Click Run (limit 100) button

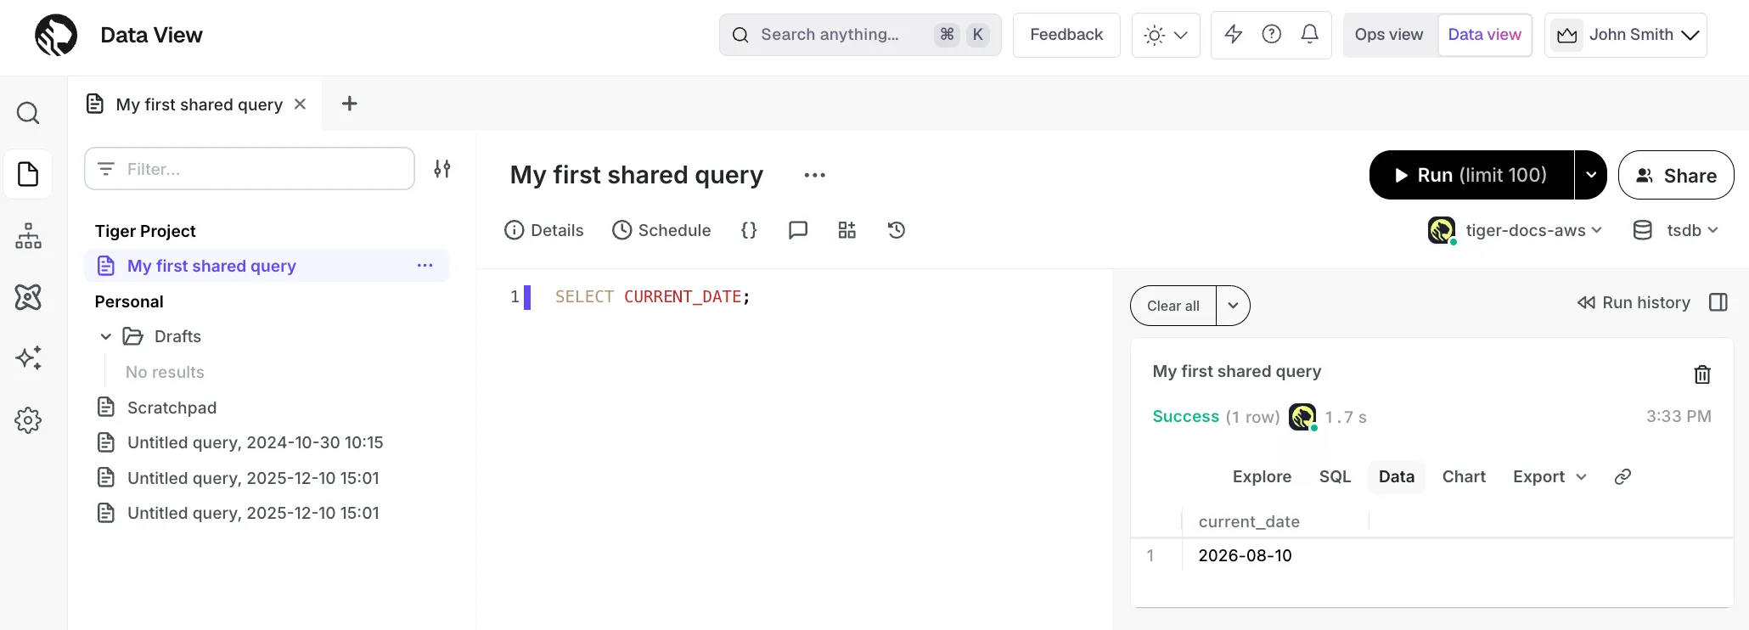pyautogui.click(x=1472, y=175)
